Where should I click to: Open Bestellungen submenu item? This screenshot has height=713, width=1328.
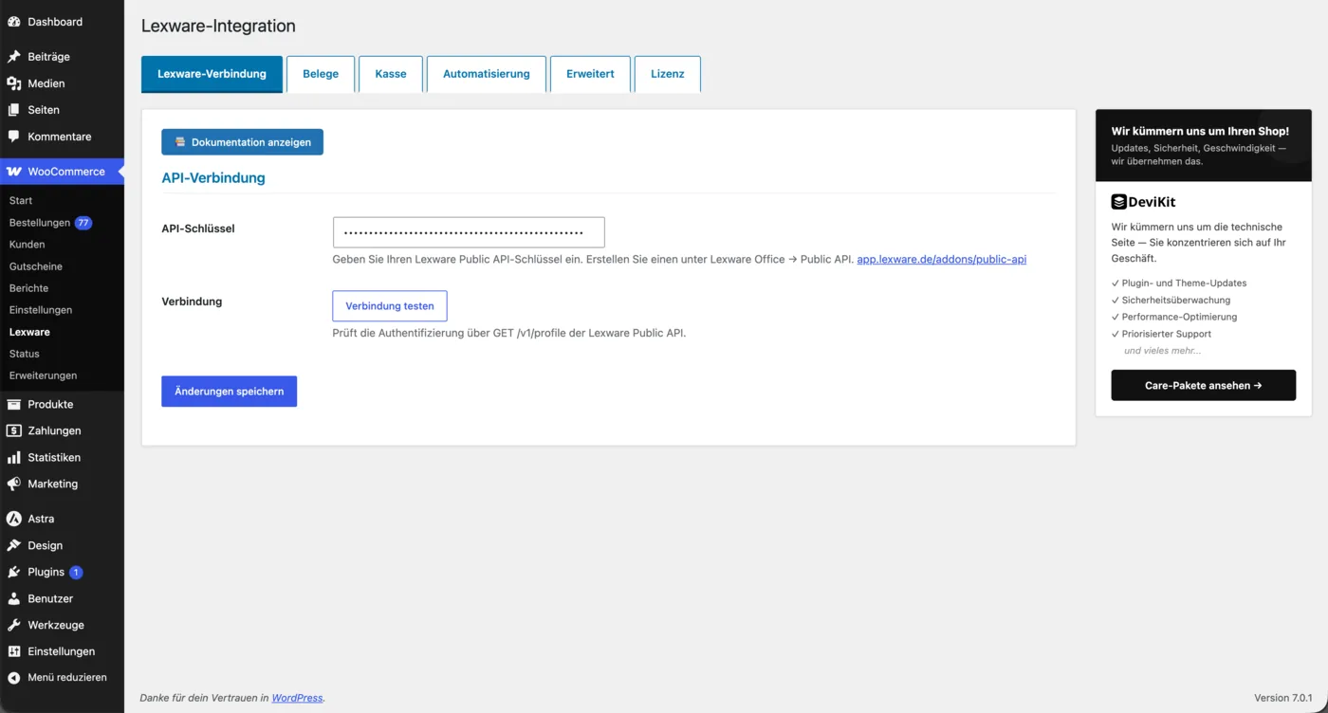click(x=40, y=223)
